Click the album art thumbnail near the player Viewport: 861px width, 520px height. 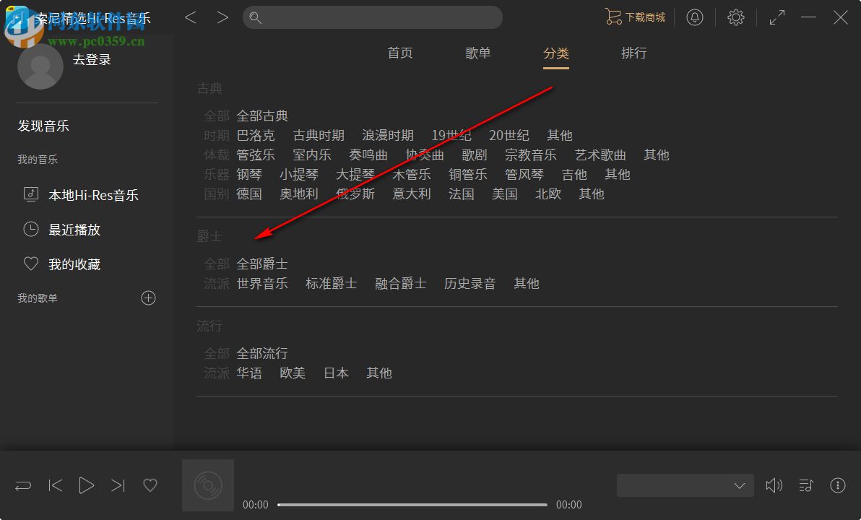[x=207, y=485]
